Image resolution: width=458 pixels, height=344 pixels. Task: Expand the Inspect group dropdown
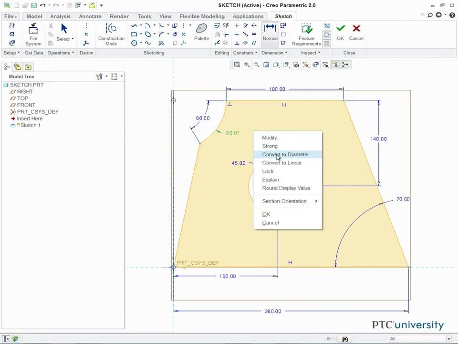coord(311,53)
